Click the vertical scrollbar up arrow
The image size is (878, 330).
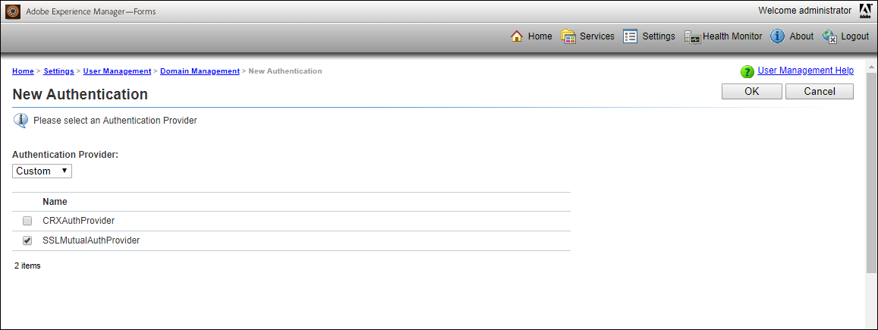(x=871, y=67)
